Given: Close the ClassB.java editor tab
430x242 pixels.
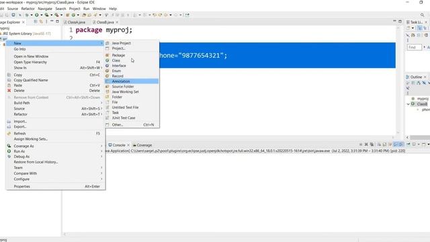Looking at the screenshot, I should [x=117, y=22].
